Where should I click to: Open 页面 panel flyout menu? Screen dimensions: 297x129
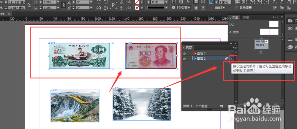pyautogui.click(x=282, y=17)
